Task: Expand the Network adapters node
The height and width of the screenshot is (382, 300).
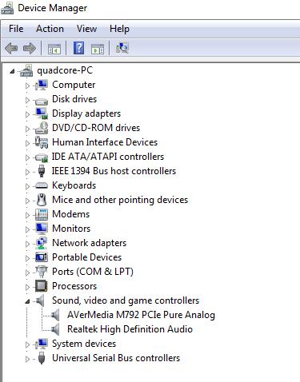Action: point(27,244)
